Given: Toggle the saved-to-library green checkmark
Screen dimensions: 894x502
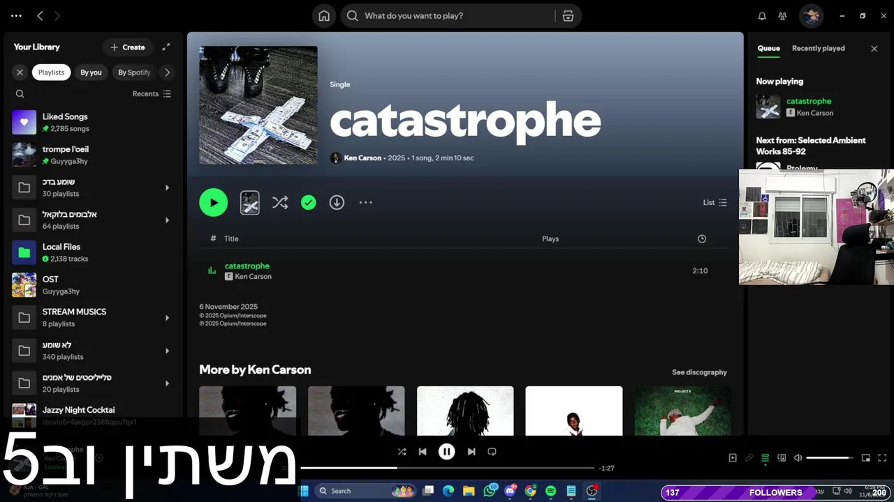Looking at the screenshot, I should 308,202.
